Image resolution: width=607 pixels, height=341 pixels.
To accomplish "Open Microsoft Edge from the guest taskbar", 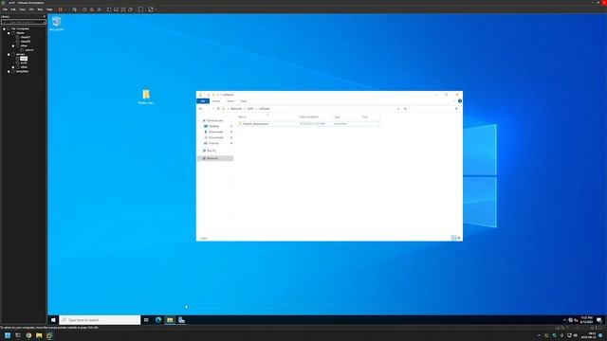I will pyautogui.click(x=158, y=320).
